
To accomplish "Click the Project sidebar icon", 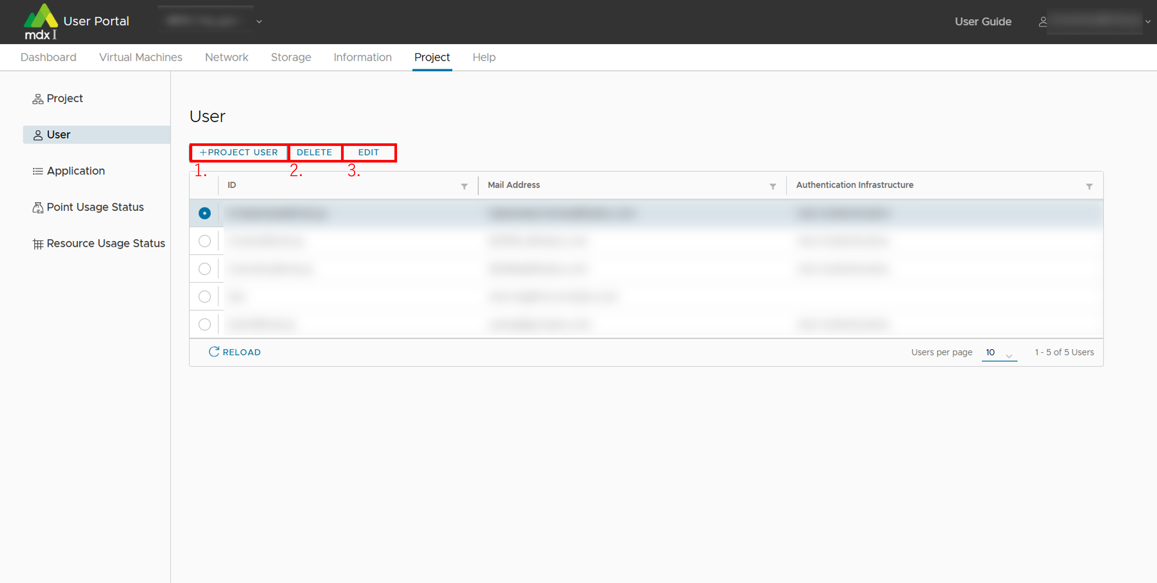I will pos(38,99).
